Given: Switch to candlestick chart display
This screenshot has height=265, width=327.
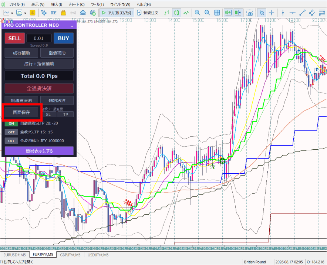Looking at the screenshot, I should point(176,13).
